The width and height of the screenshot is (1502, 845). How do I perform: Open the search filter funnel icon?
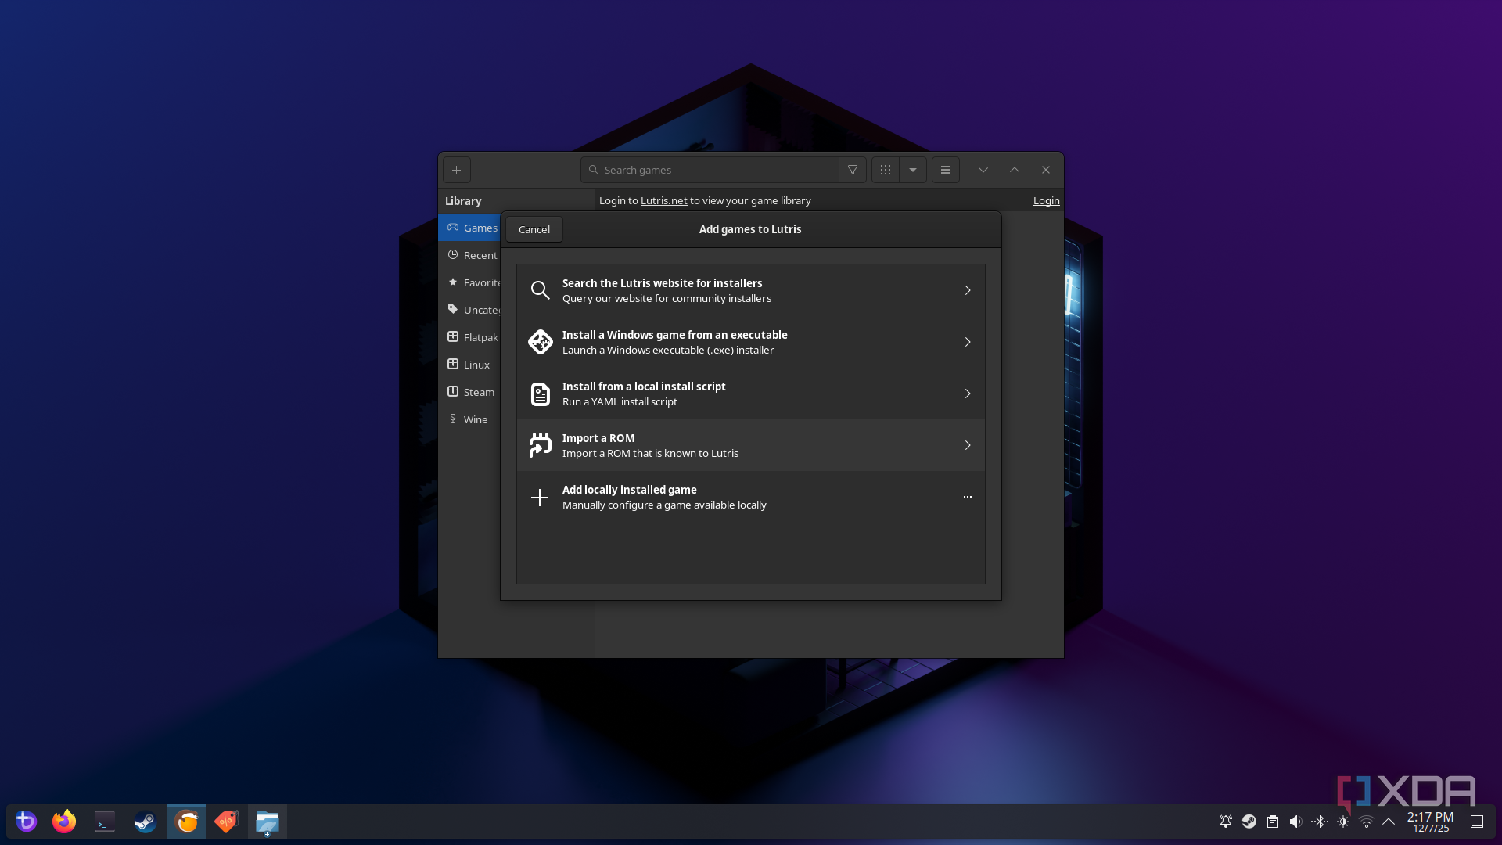pyautogui.click(x=853, y=170)
